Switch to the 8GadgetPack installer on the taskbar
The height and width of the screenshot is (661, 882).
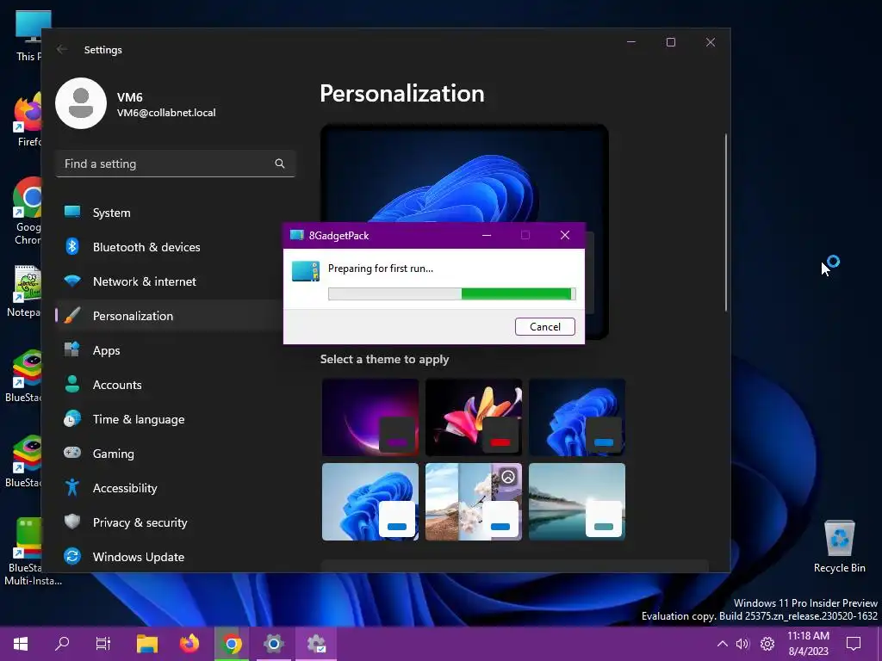pos(316,644)
